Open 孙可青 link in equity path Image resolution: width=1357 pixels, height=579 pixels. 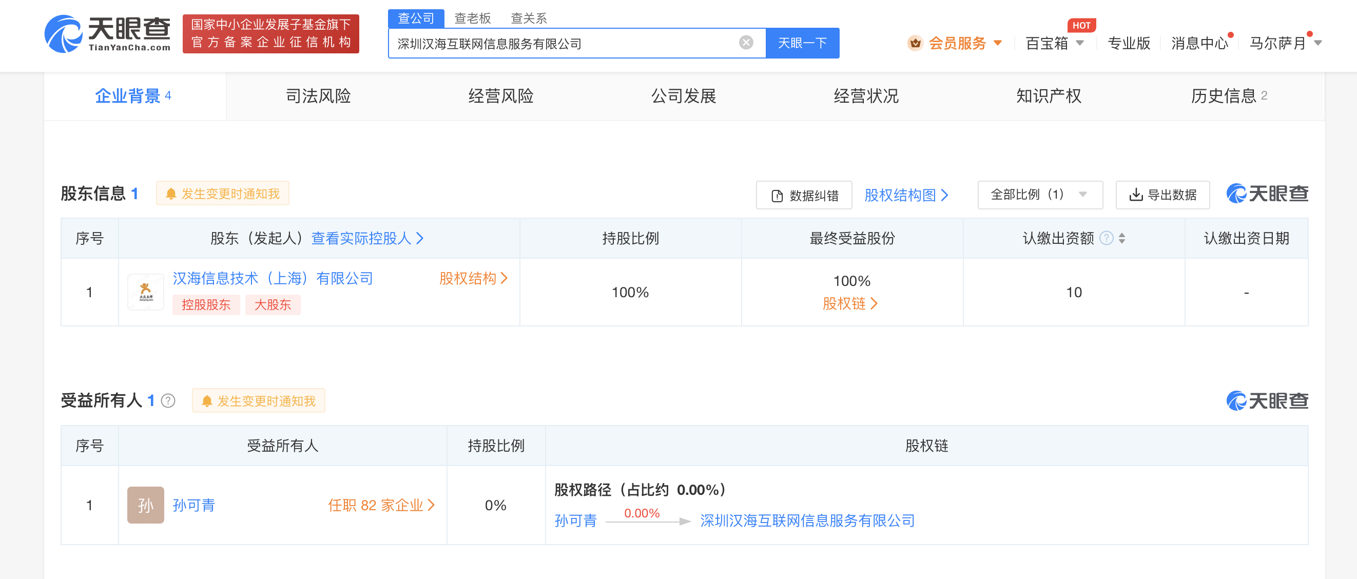click(576, 521)
